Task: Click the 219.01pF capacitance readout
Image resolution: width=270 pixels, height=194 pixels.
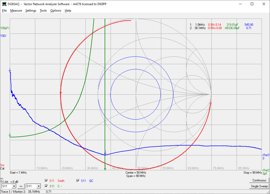Action: 232,25
